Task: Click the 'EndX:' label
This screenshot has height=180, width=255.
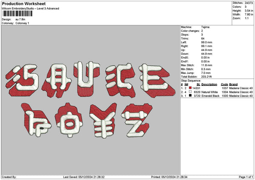Action: (x=185, y=57)
